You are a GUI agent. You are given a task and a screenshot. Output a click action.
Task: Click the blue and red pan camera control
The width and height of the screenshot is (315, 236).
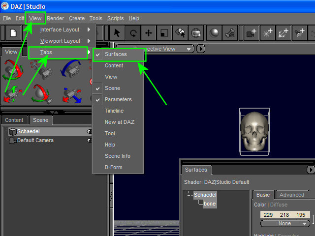[x=72, y=95]
